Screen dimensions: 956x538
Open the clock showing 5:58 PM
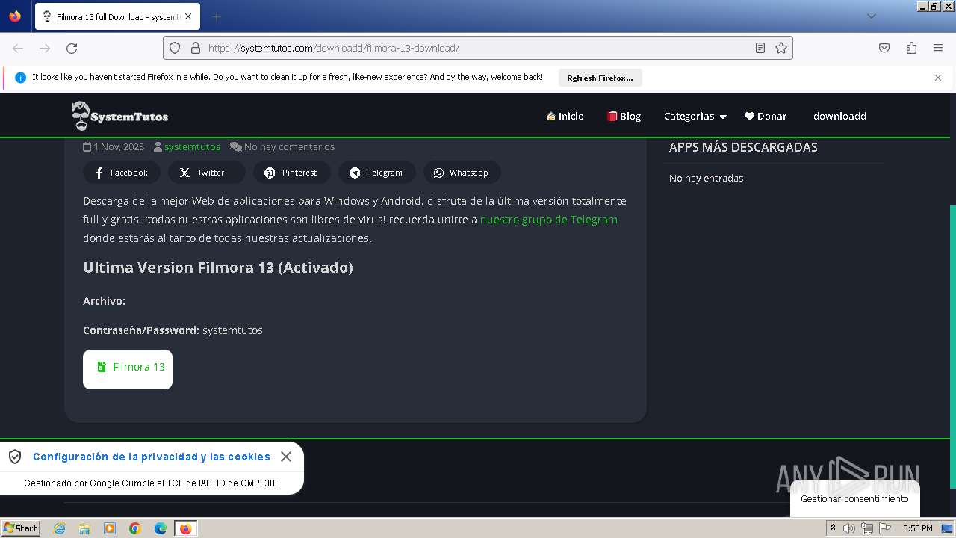point(917,528)
